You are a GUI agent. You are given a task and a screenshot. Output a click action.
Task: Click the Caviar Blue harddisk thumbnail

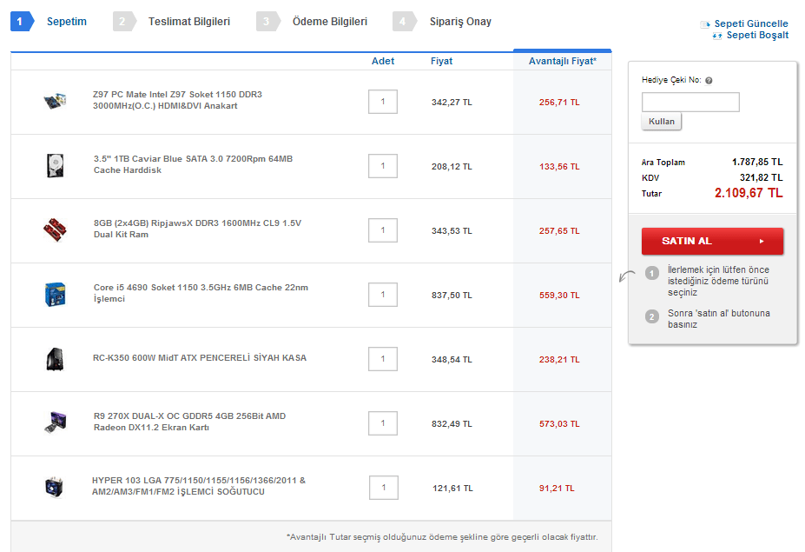(x=55, y=165)
